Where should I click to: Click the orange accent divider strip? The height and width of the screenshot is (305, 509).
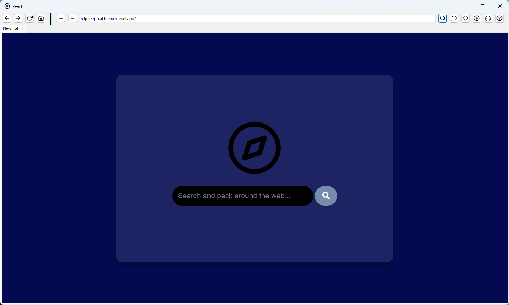pyautogui.click(x=50, y=18)
